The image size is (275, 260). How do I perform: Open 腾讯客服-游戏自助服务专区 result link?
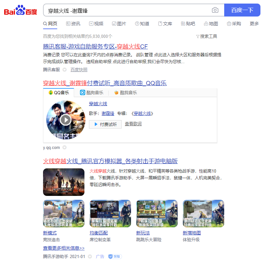[95, 47]
